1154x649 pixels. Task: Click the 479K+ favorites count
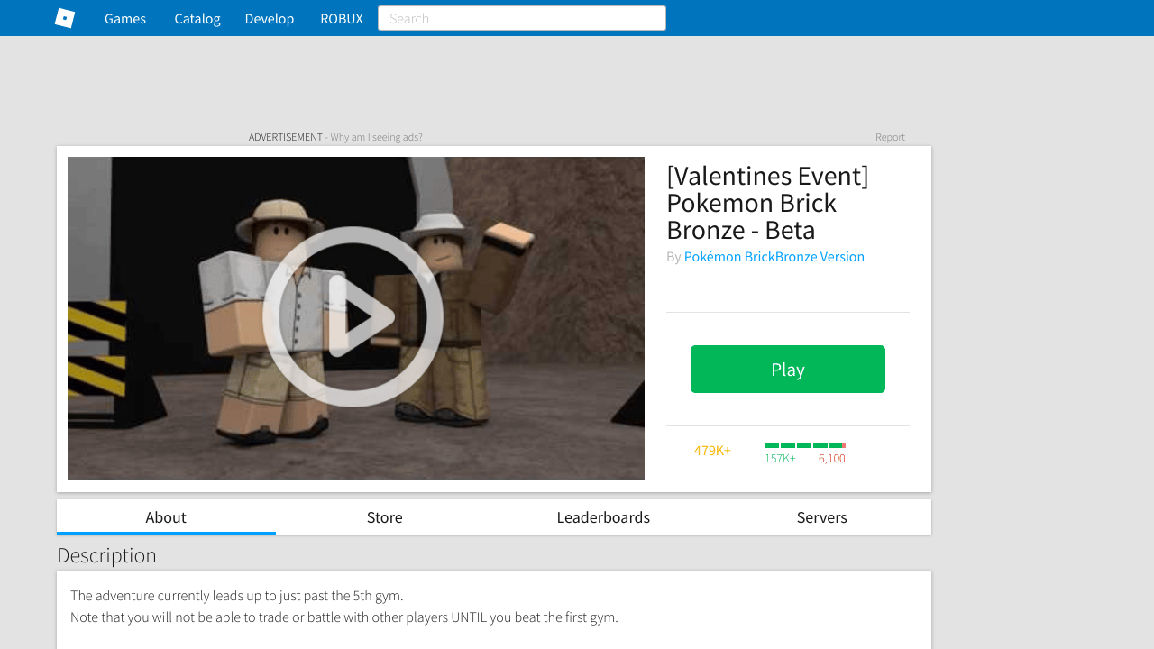point(712,450)
